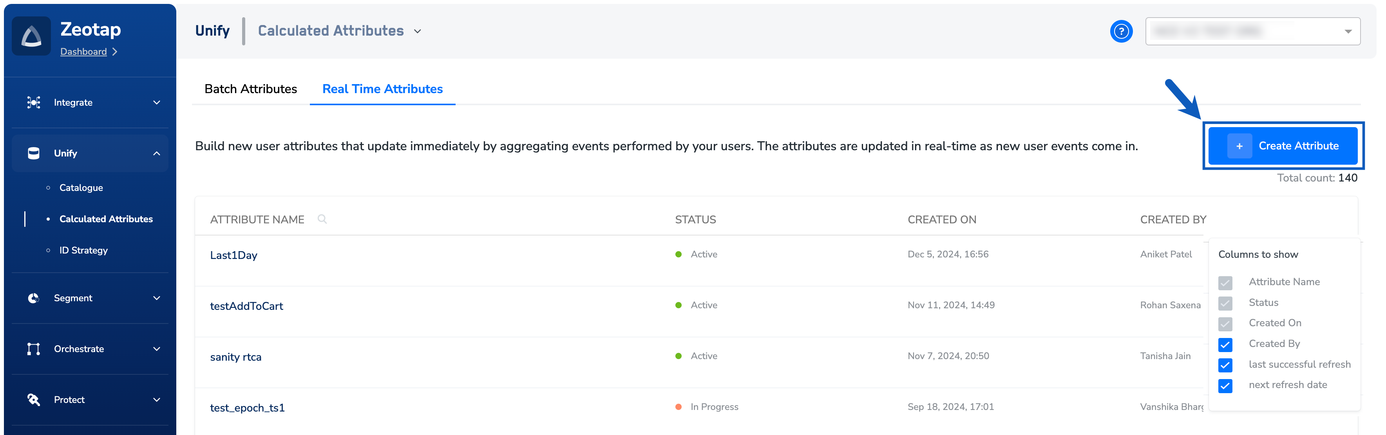Image resolution: width=1386 pixels, height=435 pixels.
Task: Click the Segment pie chart icon
Action: point(33,298)
